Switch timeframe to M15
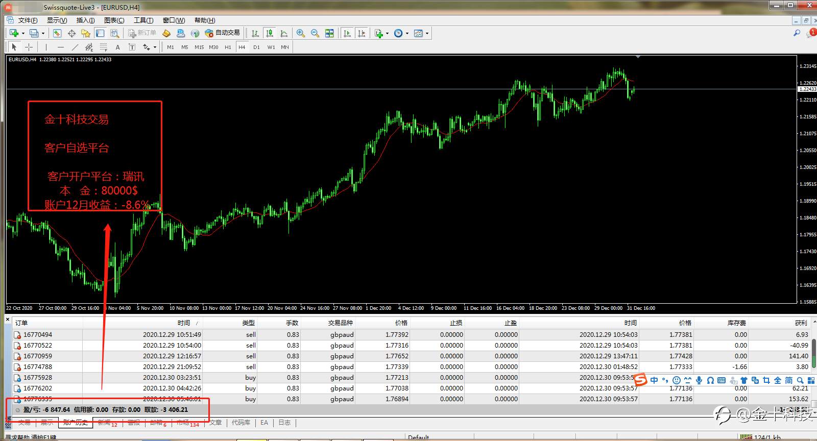817x441 pixels. 199,47
